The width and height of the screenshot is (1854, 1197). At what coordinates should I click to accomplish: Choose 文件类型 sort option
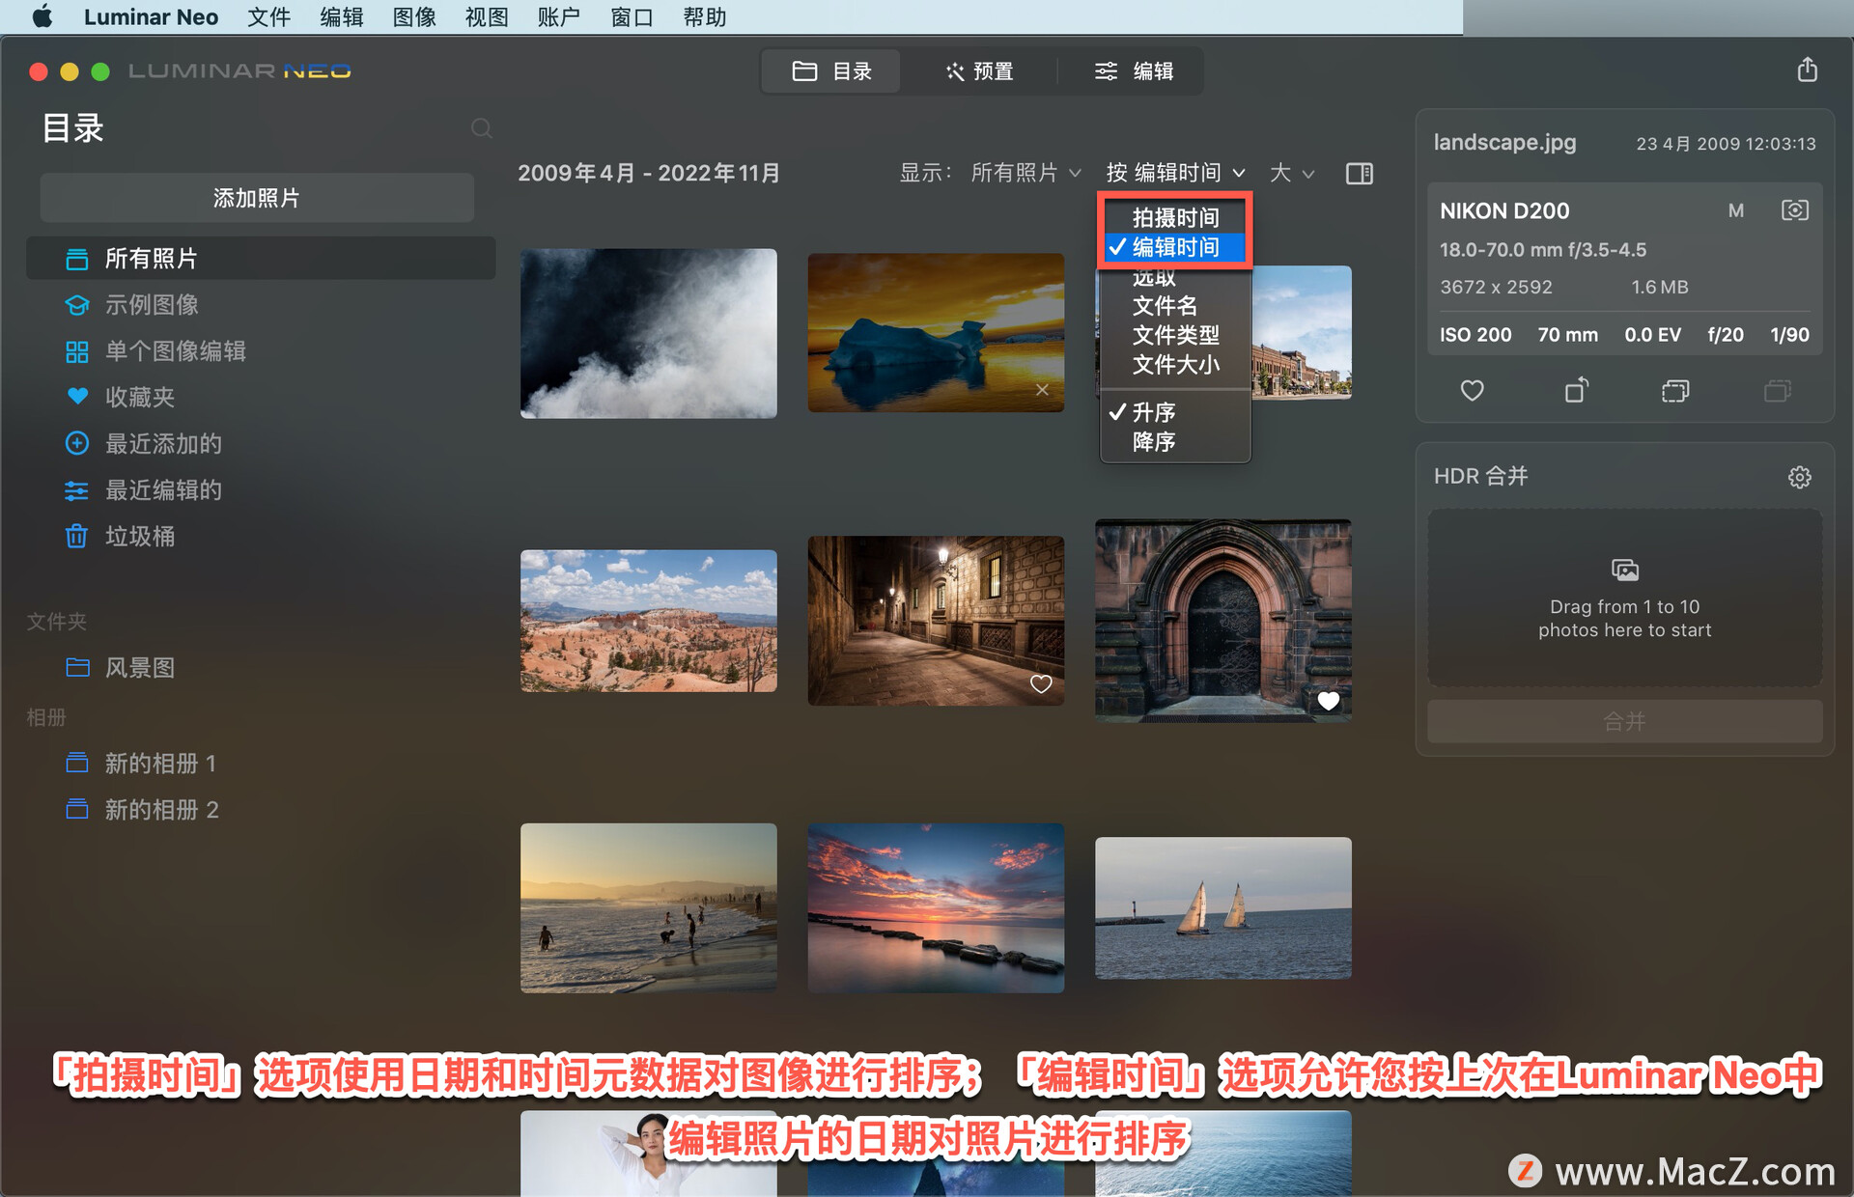pyautogui.click(x=1175, y=335)
